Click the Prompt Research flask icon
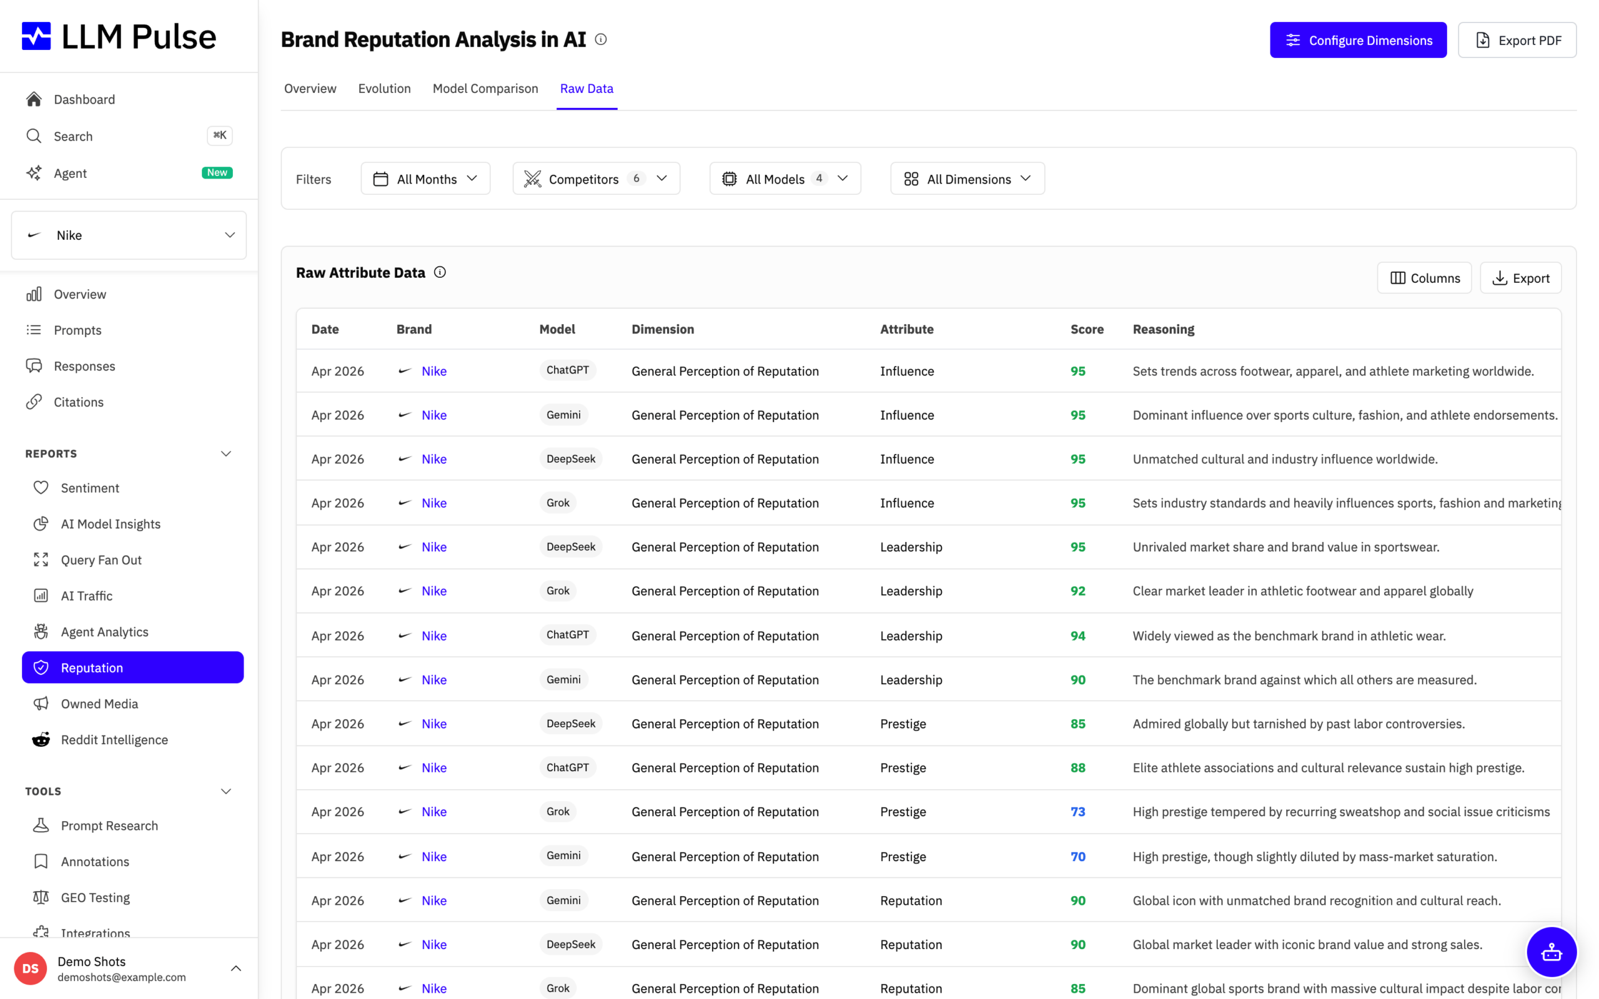 (41, 825)
